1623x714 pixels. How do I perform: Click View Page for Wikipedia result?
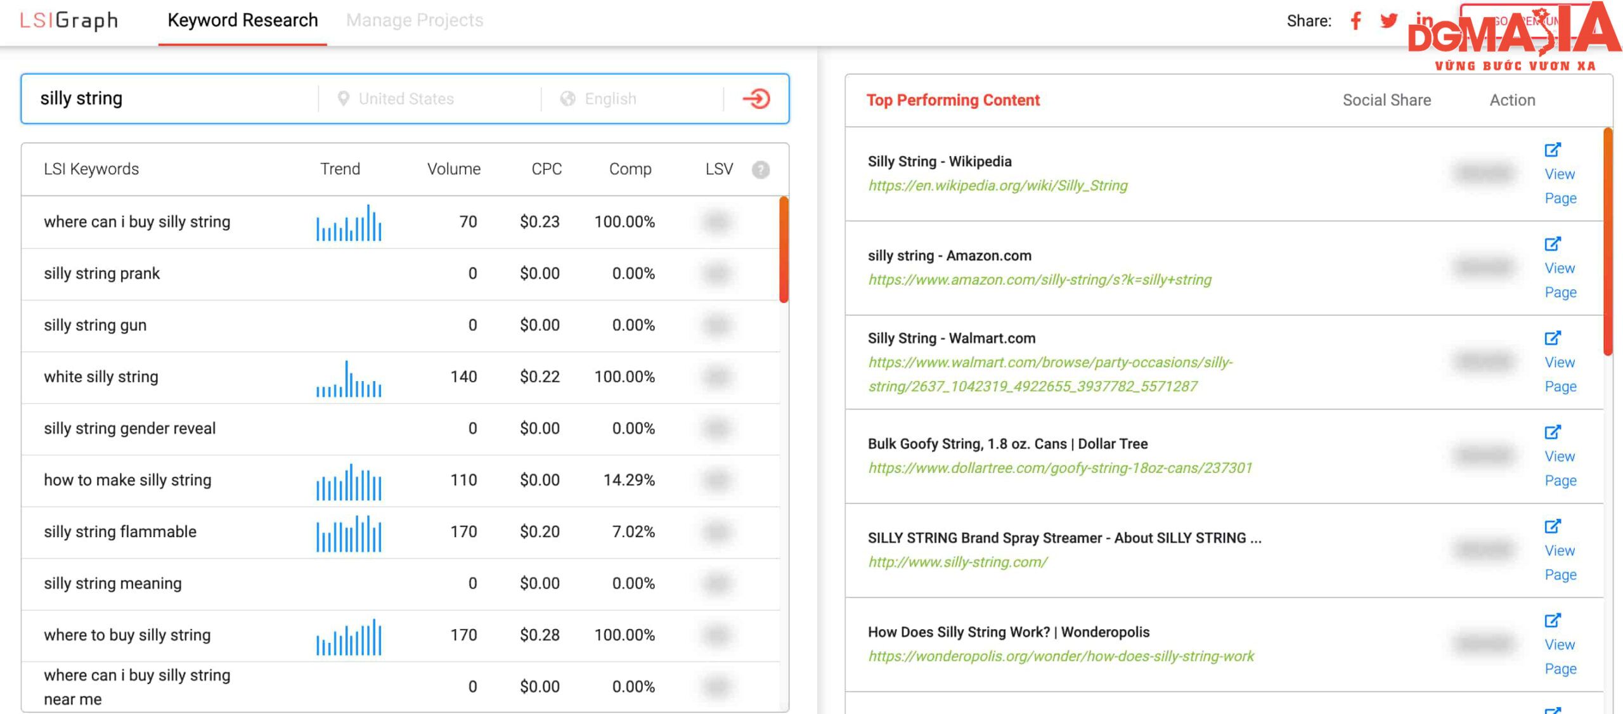click(1560, 186)
